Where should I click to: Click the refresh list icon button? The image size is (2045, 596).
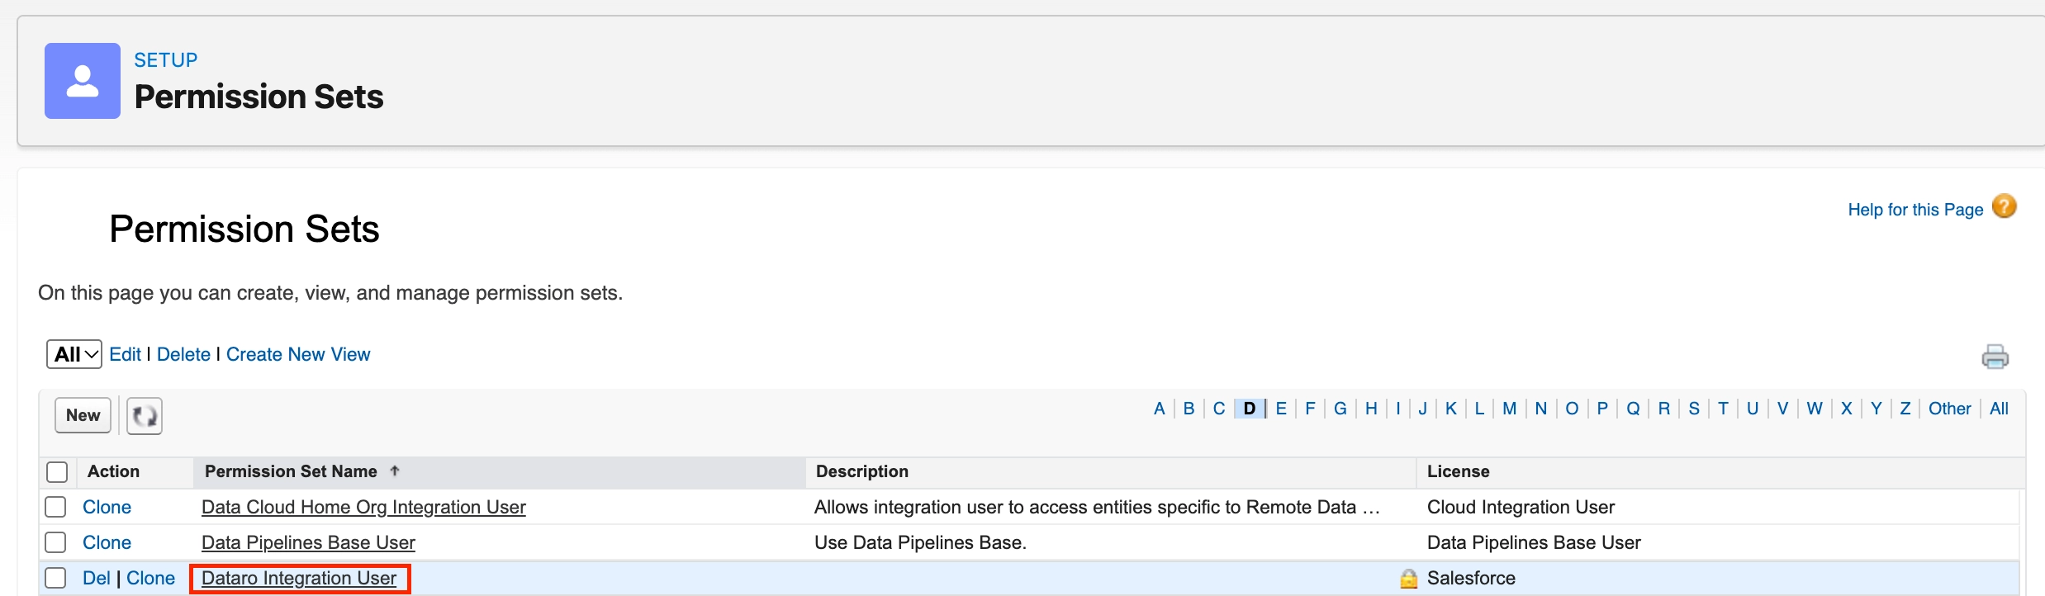[145, 415]
